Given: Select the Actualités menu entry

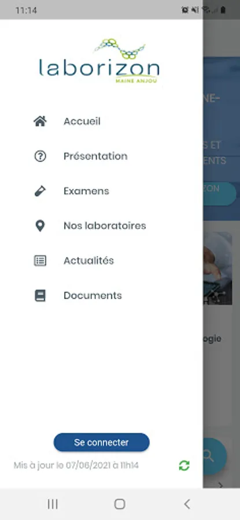Looking at the screenshot, I should click(88, 261).
